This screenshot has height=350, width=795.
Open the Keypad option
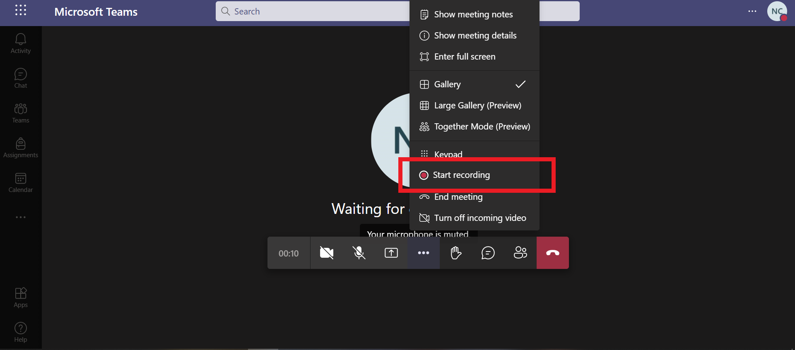pos(475,154)
